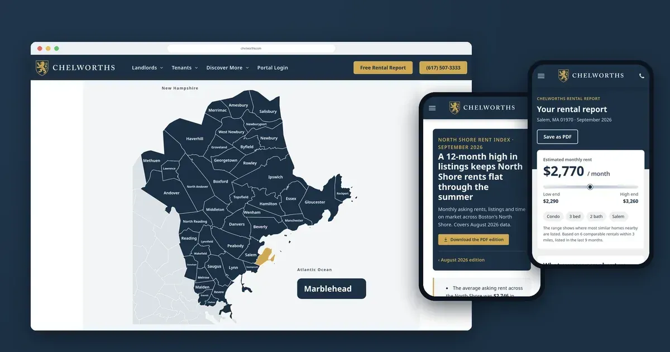Adjust the estimated monthly rent slider handle
Image resolution: width=670 pixels, height=352 pixels.
click(590, 187)
